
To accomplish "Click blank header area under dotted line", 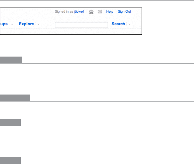I will click(x=71, y=32).
